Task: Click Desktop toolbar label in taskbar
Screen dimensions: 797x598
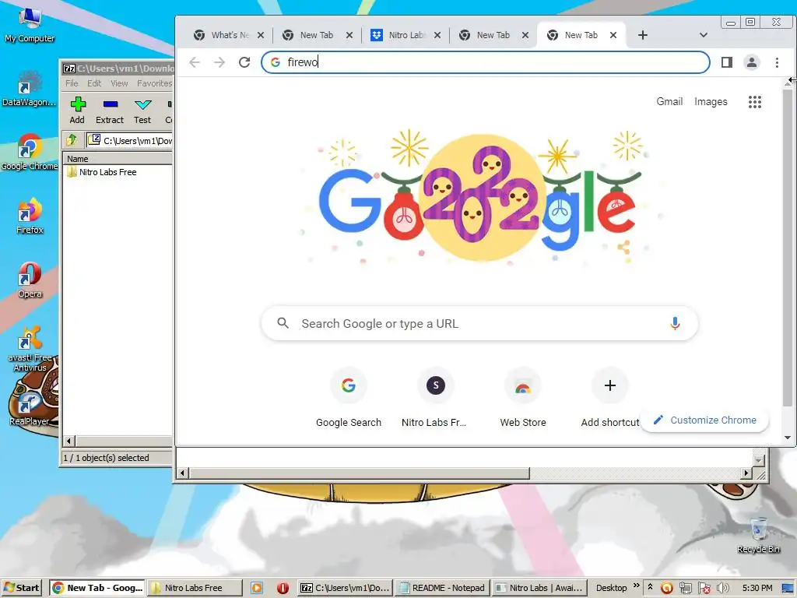Action: click(611, 588)
